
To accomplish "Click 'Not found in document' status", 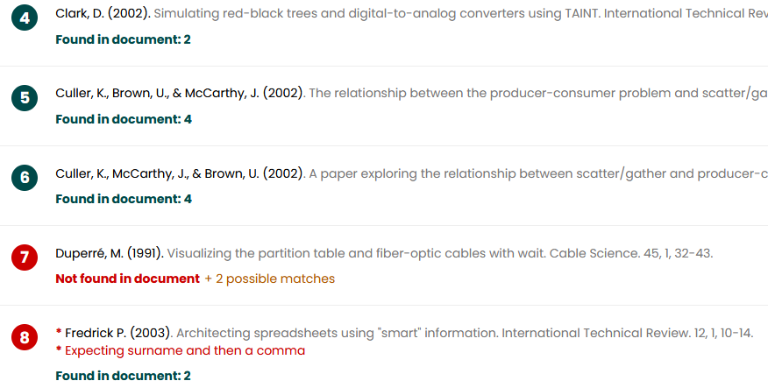I will pyautogui.click(x=128, y=279).
